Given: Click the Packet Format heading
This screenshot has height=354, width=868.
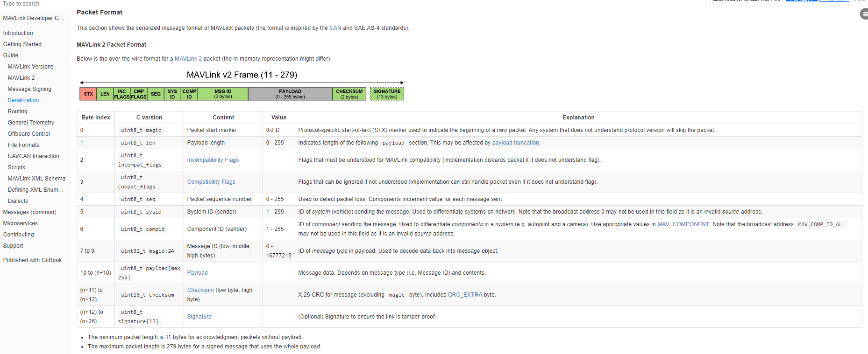Looking at the screenshot, I should (x=100, y=12).
